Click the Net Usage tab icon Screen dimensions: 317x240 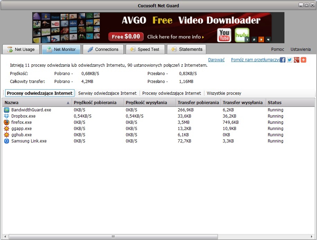(10, 49)
